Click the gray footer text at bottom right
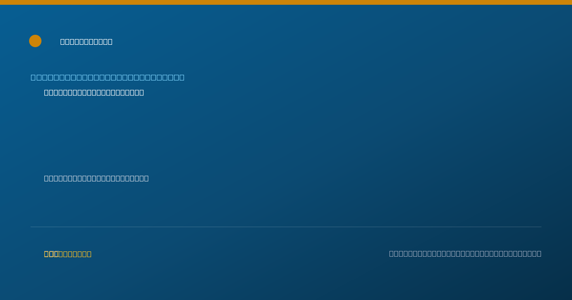Screen dimensions: 572x300 [465, 253]
